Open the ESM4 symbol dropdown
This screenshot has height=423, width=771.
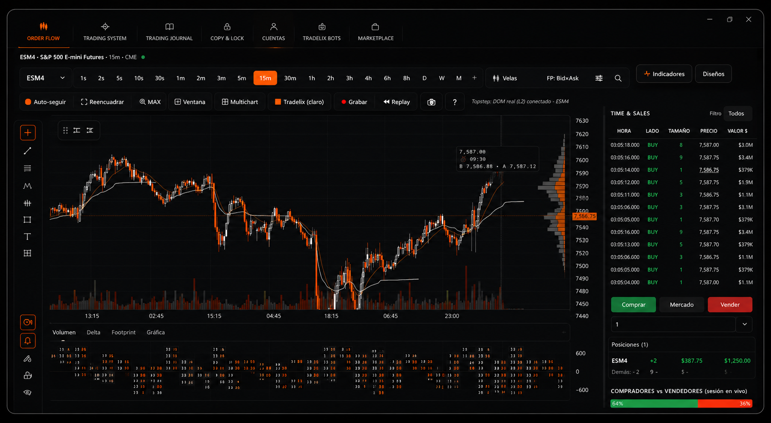coord(46,78)
